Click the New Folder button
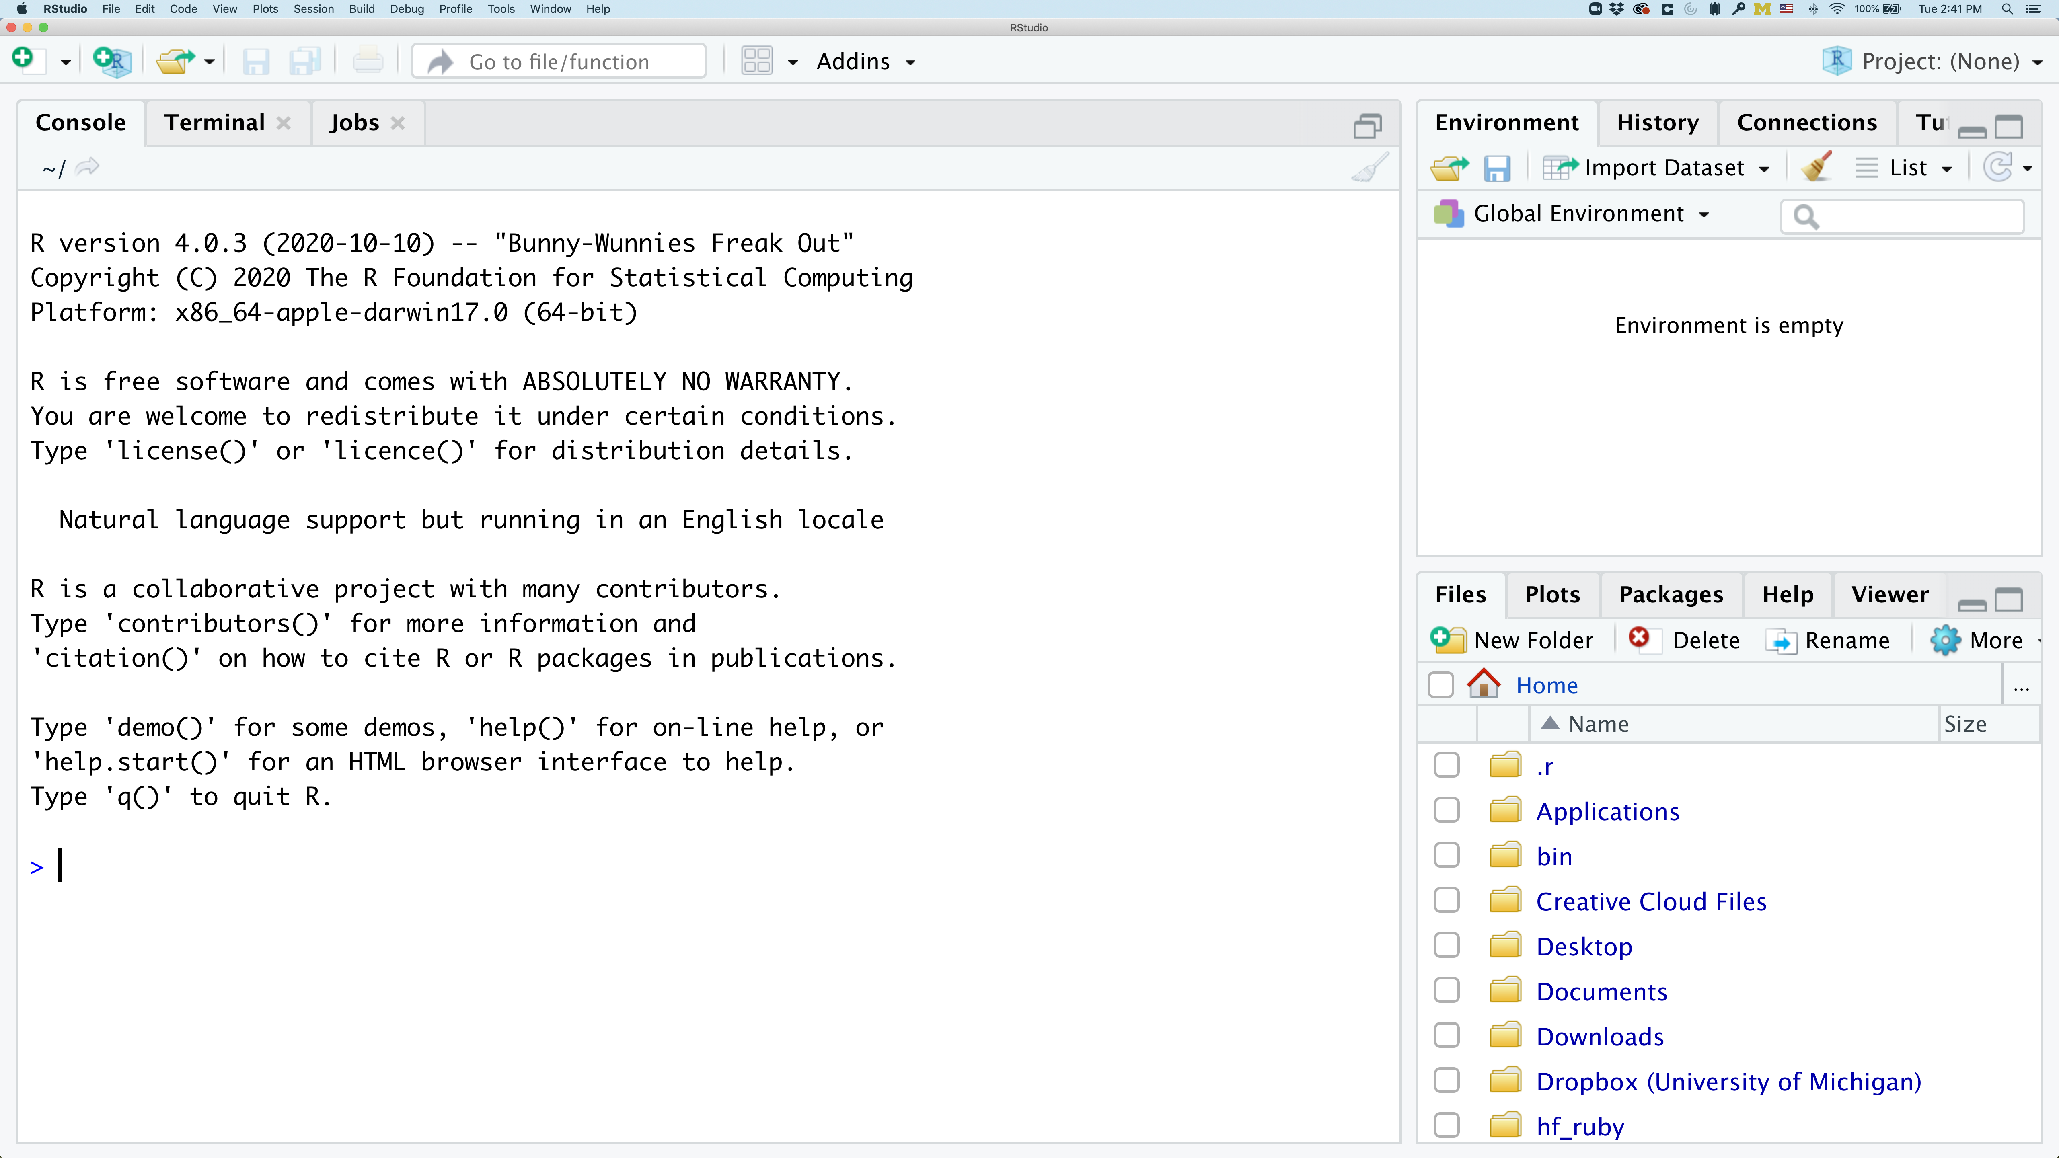Viewport: 2059px width, 1158px height. tap(1512, 640)
